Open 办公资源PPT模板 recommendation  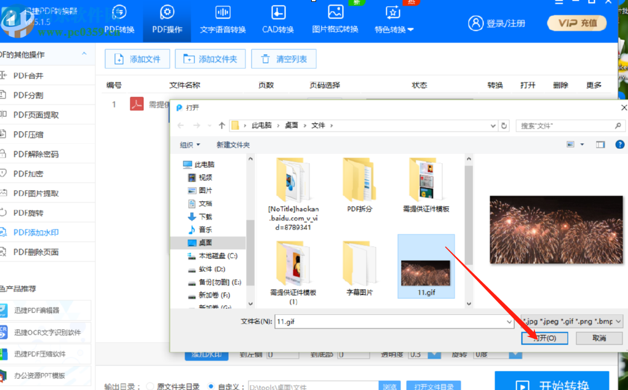point(46,376)
